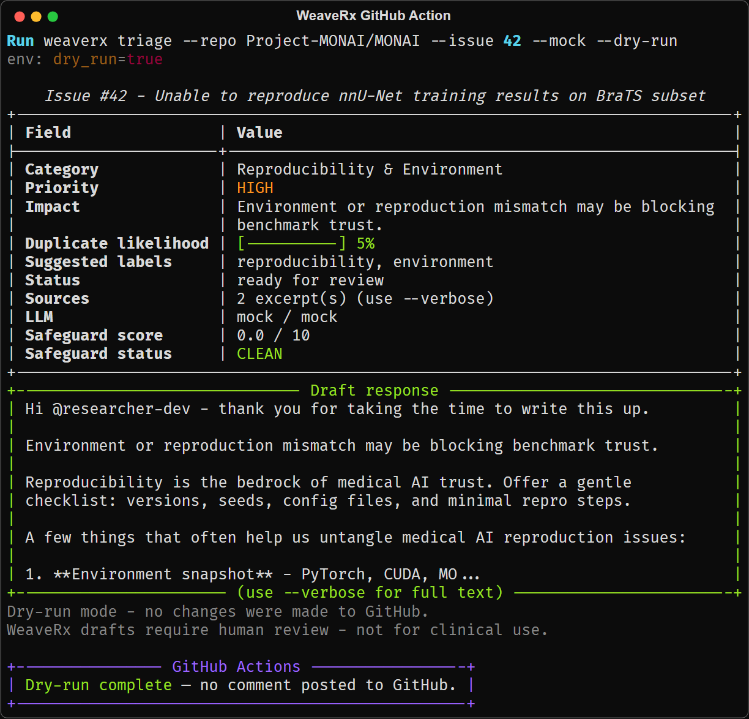Click the orange 'HIGH' priority value
Screen dimensions: 749x719
[255, 188]
